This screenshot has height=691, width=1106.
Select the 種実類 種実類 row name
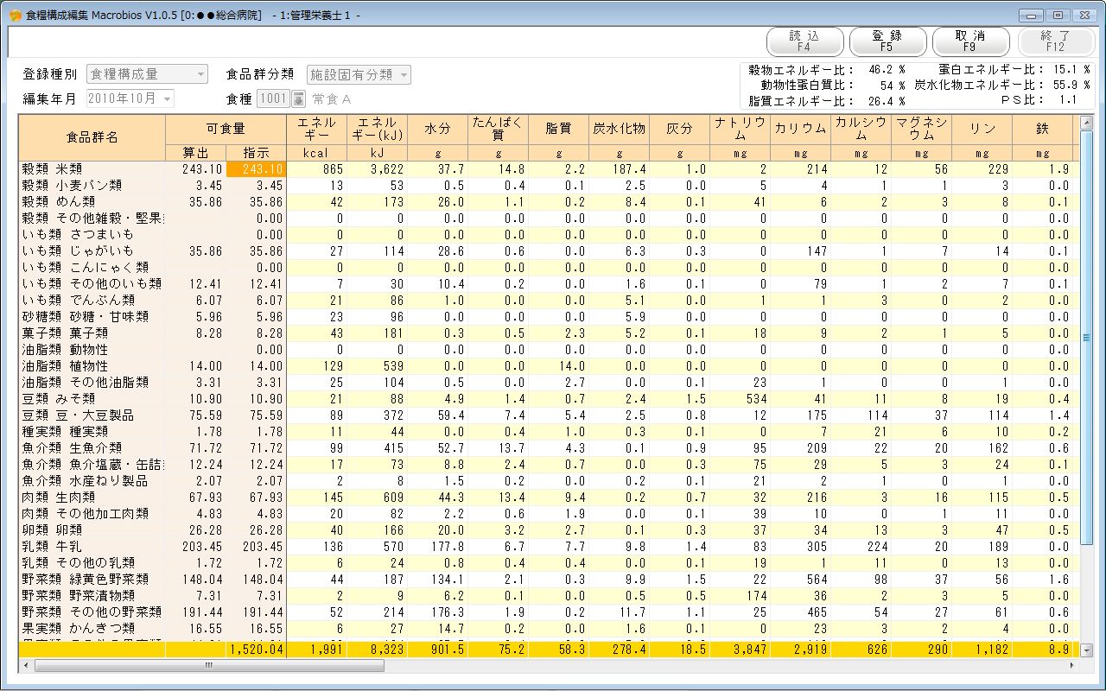pyautogui.click(x=92, y=431)
